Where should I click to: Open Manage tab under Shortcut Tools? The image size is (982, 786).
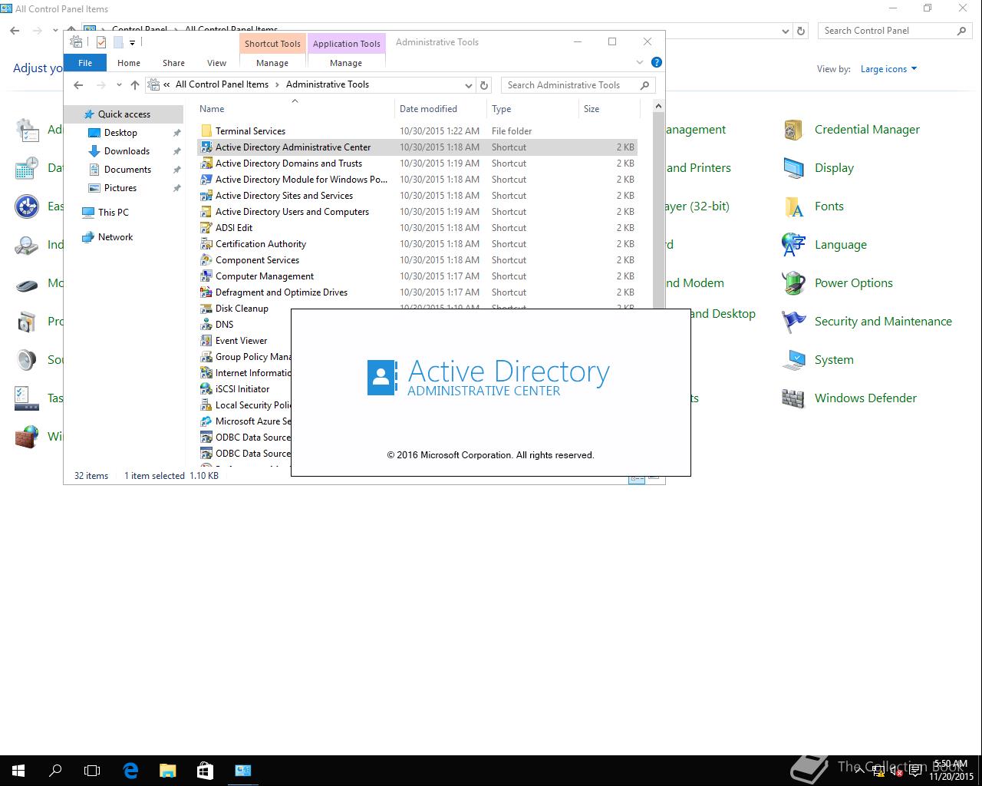pos(272,63)
